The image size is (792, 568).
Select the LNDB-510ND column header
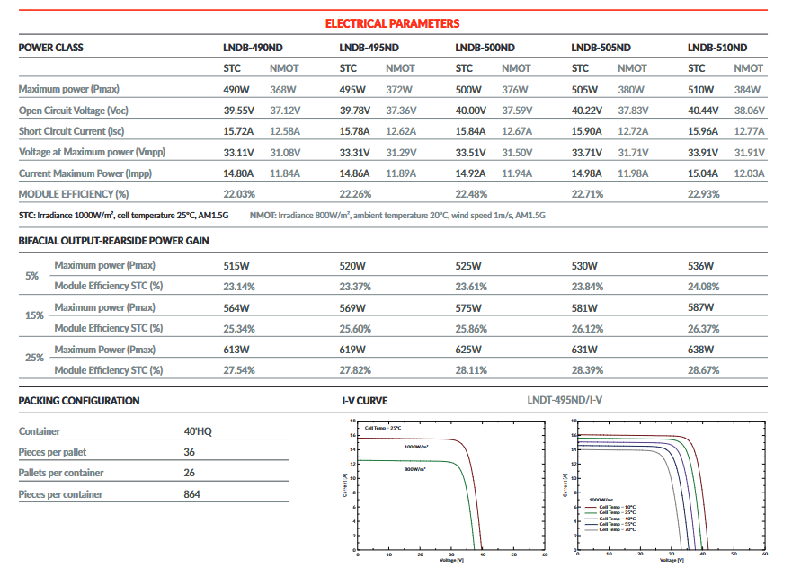click(x=717, y=48)
